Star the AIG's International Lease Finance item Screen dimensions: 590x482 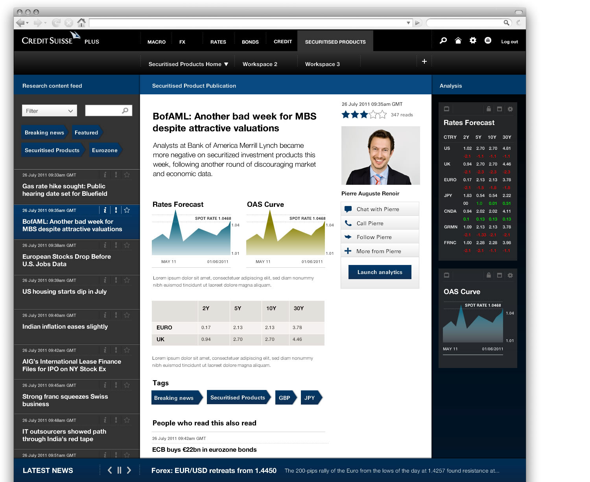pos(127,350)
